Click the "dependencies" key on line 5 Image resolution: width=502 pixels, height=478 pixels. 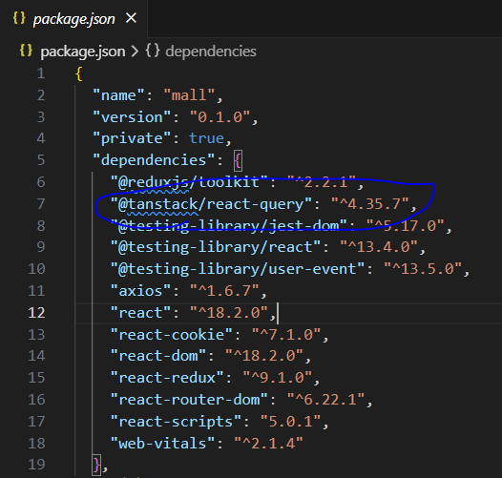(154, 160)
